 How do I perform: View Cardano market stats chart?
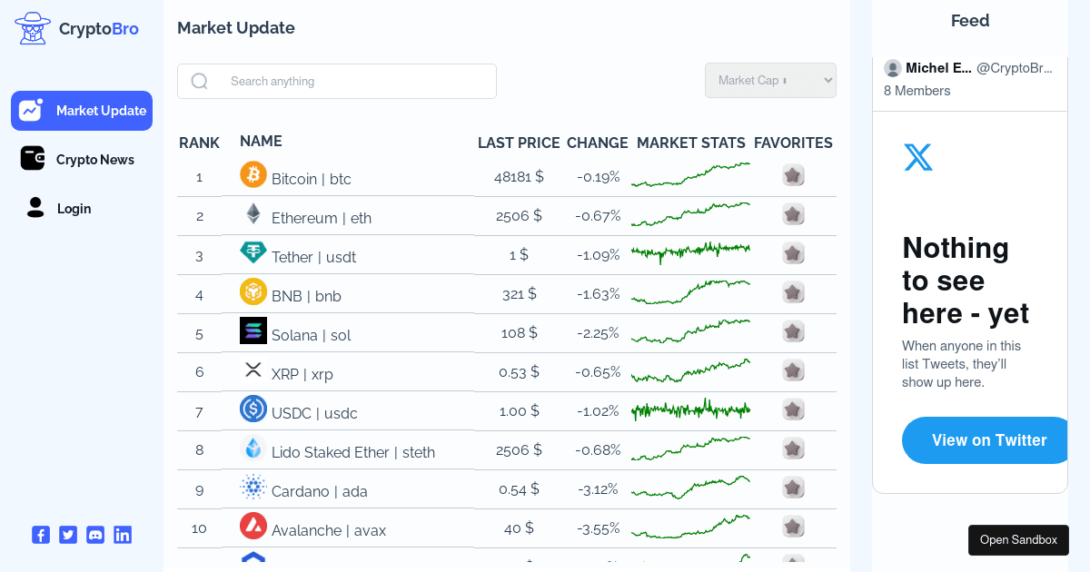(690, 488)
